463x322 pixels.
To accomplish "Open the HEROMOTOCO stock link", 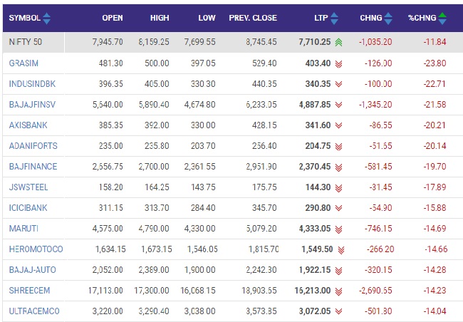I will [36, 249].
